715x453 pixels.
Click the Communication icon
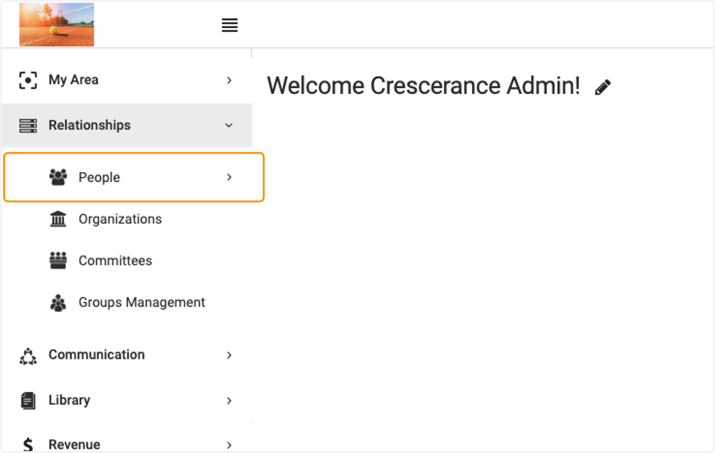tap(28, 355)
